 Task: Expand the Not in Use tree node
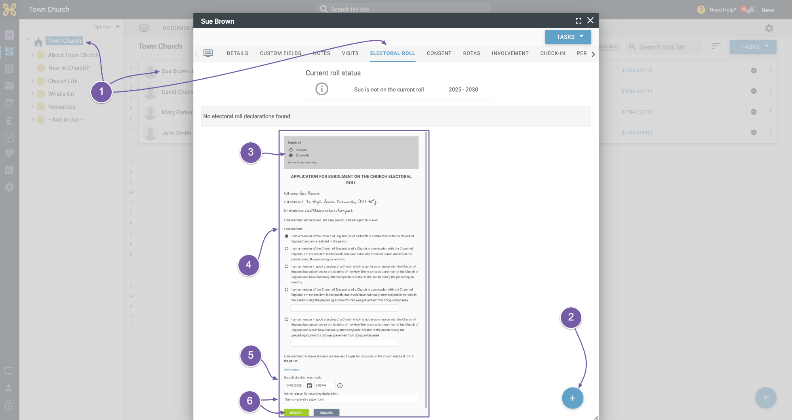(32, 119)
